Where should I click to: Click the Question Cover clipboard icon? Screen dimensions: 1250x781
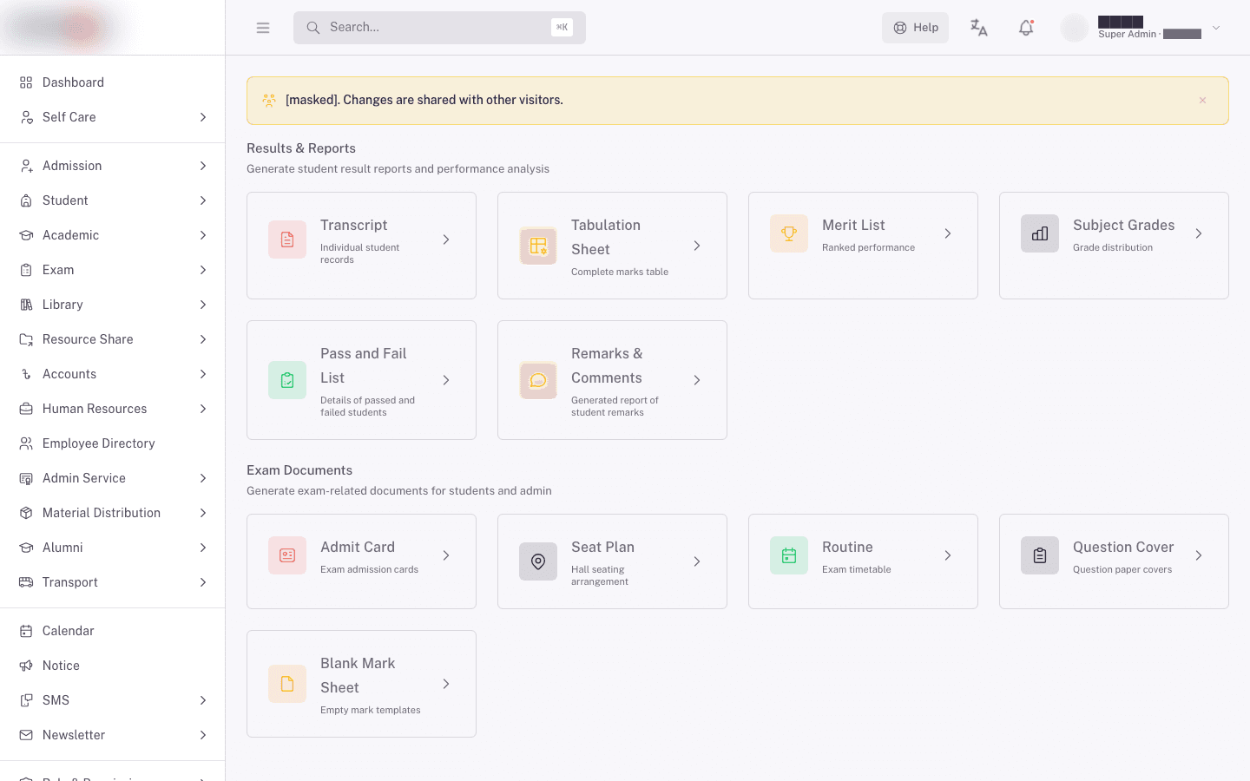1040,555
